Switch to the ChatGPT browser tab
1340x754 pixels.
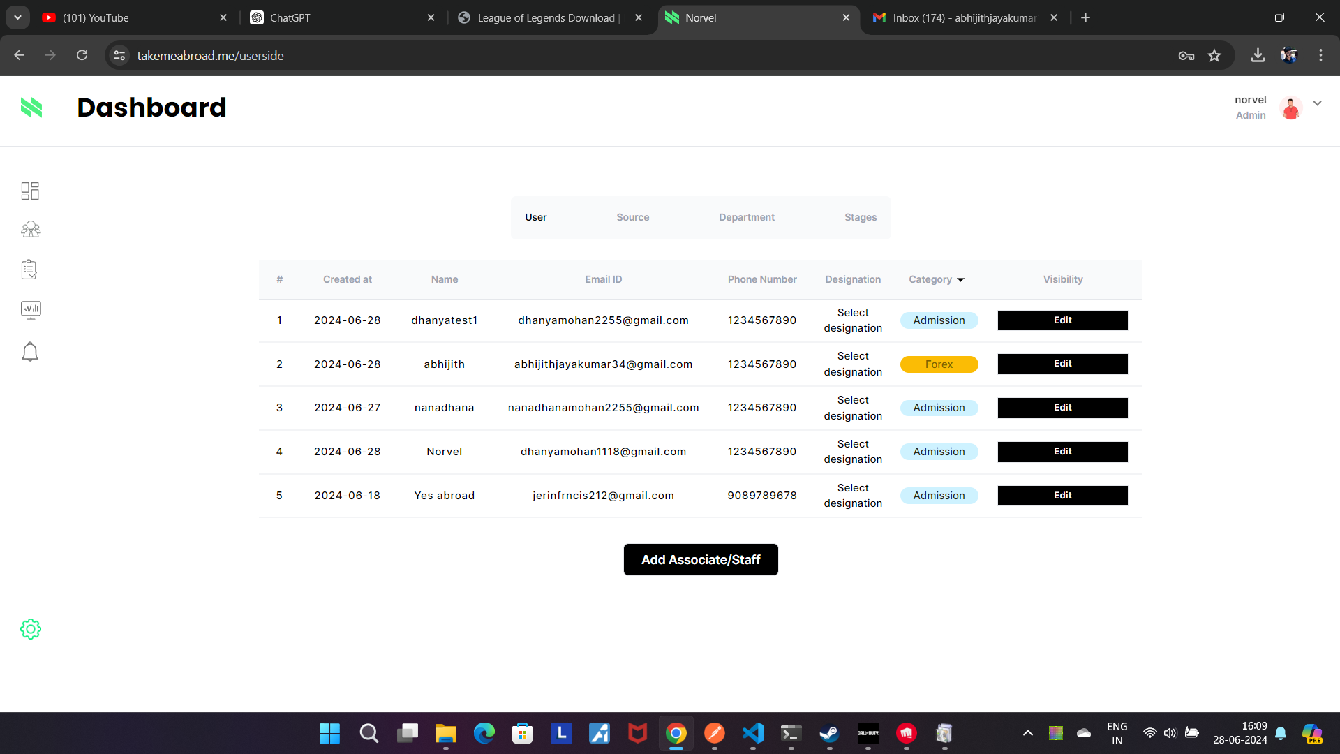[342, 18]
